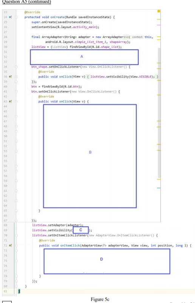Collapse the onItemClick fold marker on line 72
The height and width of the screenshot is (303, 195).
(x=16, y=246)
